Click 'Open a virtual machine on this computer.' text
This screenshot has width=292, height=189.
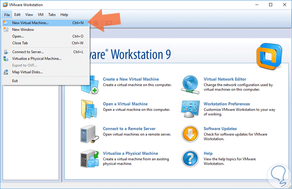click(x=137, y=110)
